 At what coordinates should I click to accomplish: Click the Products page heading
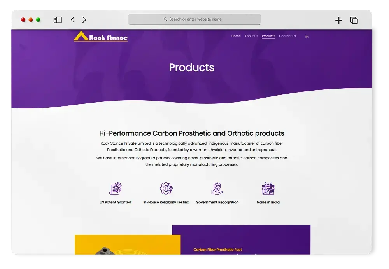[x=191, y=67]
